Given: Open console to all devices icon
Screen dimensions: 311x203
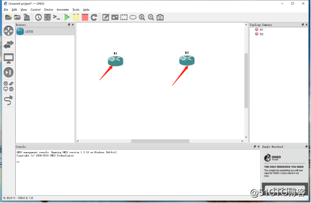Looking at the screenshot, I should 57,17.
